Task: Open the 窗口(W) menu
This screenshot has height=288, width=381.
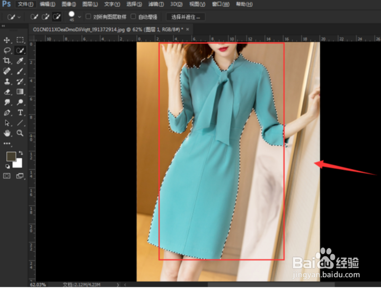Action: tap(221, 4)
